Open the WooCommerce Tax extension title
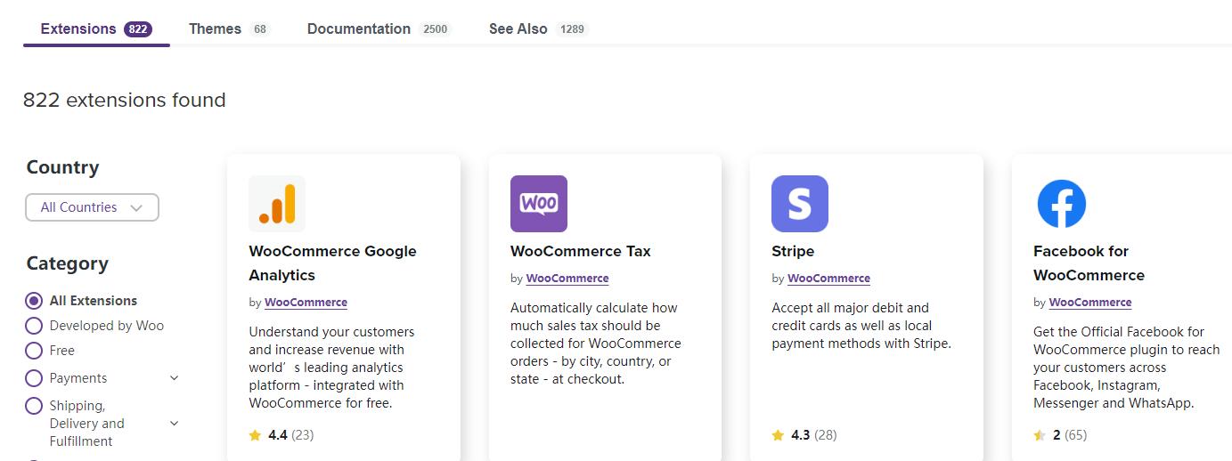This screenshot has width=1232, height=461. point(581,251)
